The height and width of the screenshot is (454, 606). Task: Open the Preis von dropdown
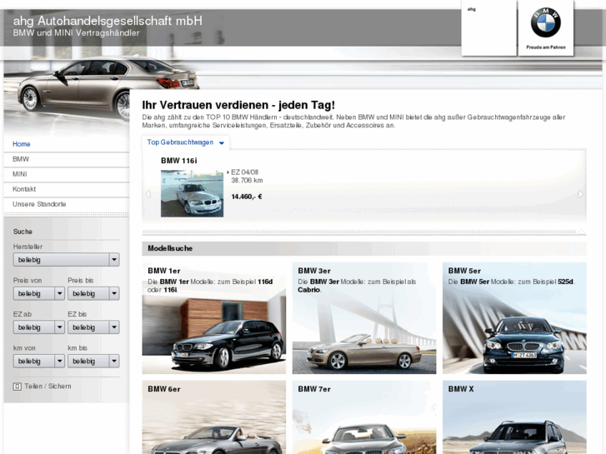(x=38, y=294)
